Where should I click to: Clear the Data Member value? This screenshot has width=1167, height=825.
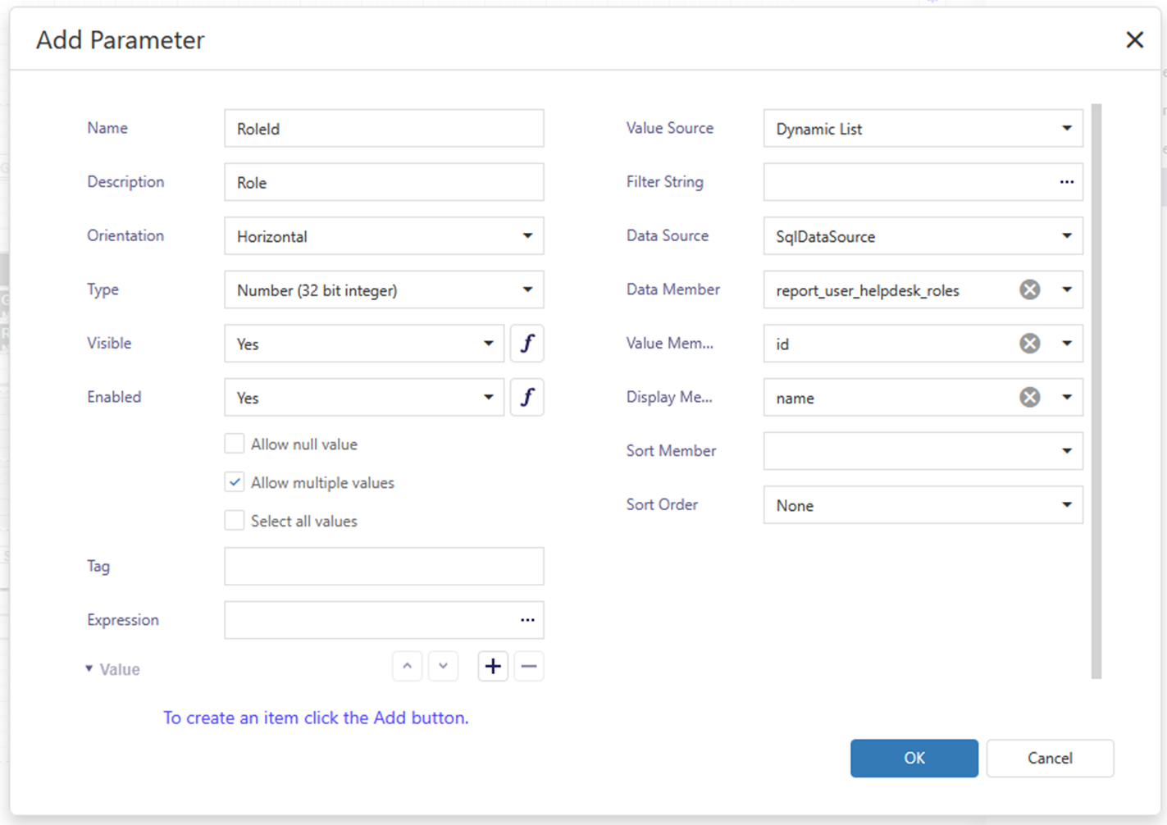click(x=1029, y=289)
